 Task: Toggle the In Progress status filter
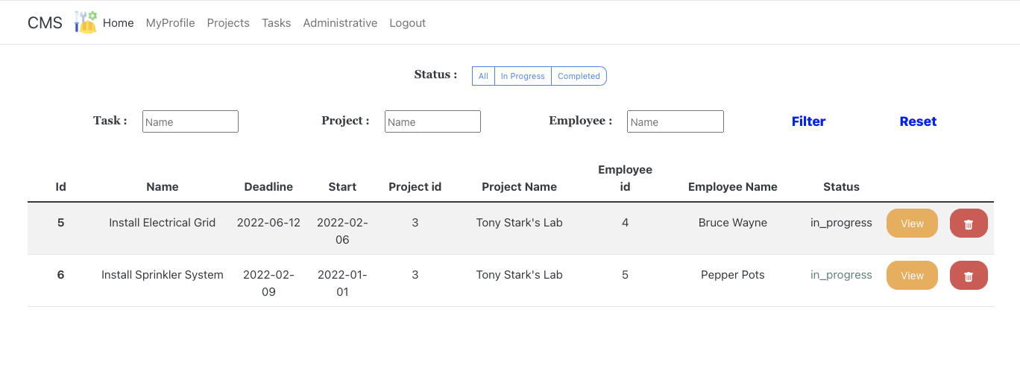[x=523, y=76]
